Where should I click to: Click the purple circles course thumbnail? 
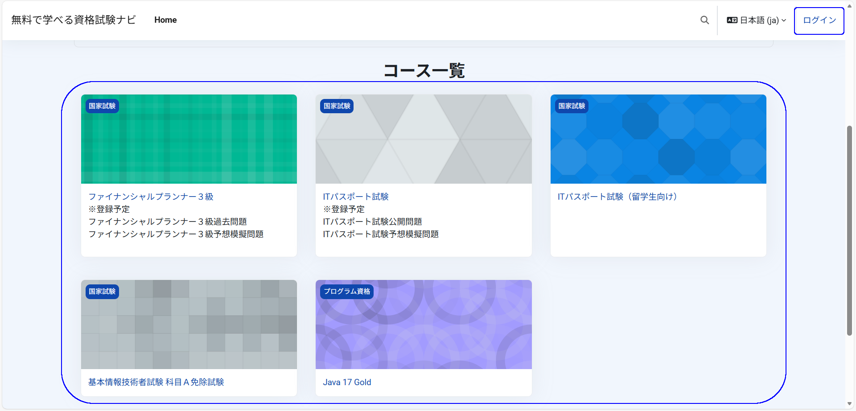click(x=424, y=330)
